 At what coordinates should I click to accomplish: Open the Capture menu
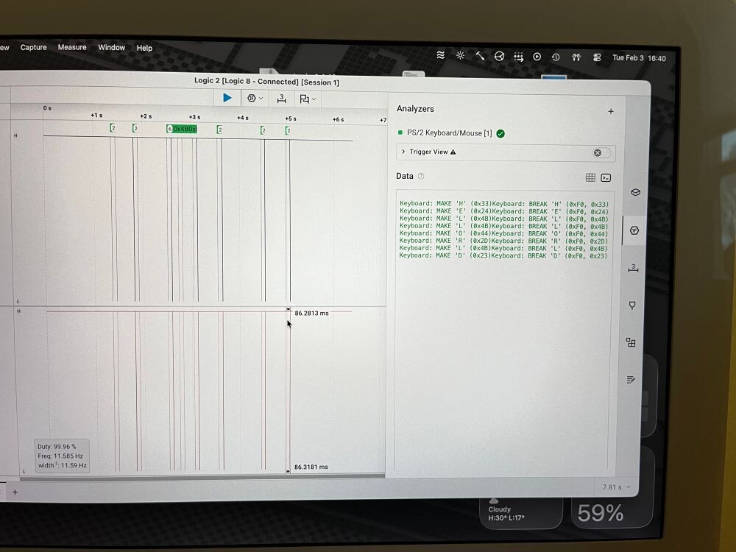pos(33,47)
